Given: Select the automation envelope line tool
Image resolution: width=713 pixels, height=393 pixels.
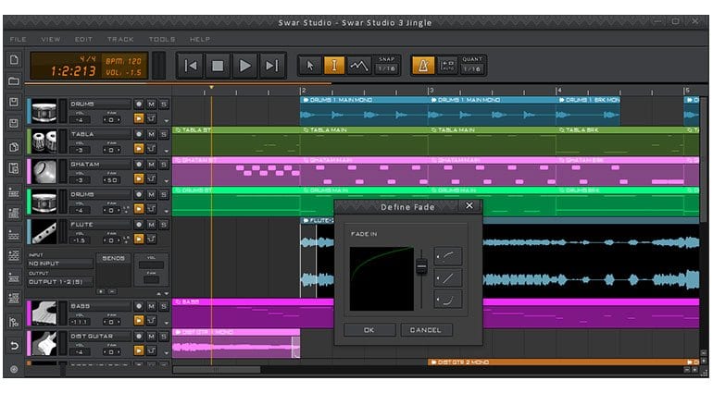Looking at the screenshot, I should pyautogui.click(x=358, y=66).
